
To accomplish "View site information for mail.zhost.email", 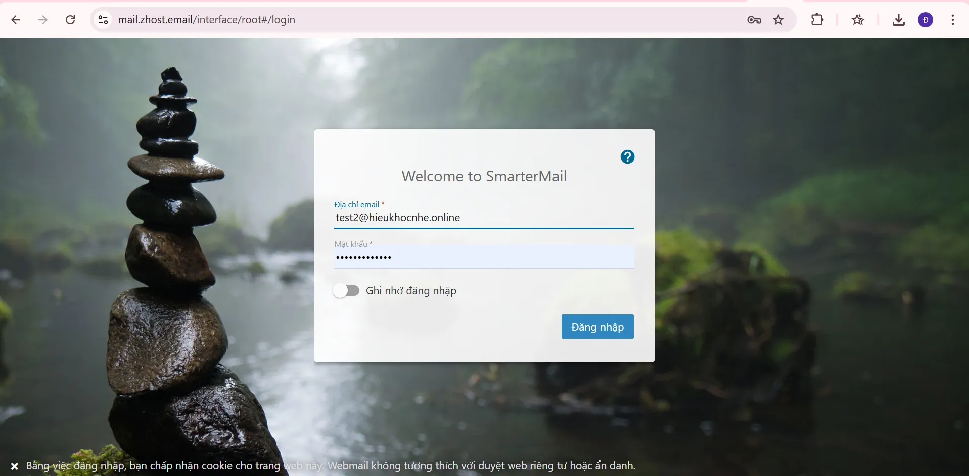I will [x=103, y=20].
